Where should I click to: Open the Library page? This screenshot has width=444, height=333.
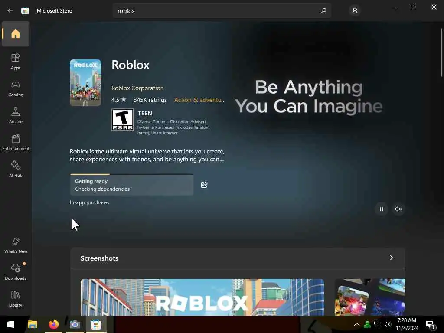click(x=16, y=299)
